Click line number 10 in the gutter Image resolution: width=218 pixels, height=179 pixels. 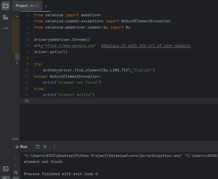[x=26, y=70]
